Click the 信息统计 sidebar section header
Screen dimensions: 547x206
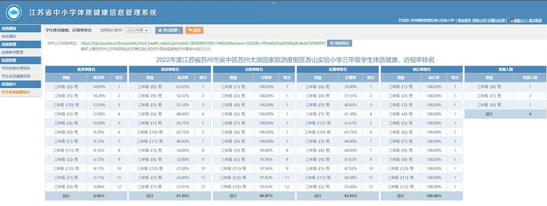(21, 84)
